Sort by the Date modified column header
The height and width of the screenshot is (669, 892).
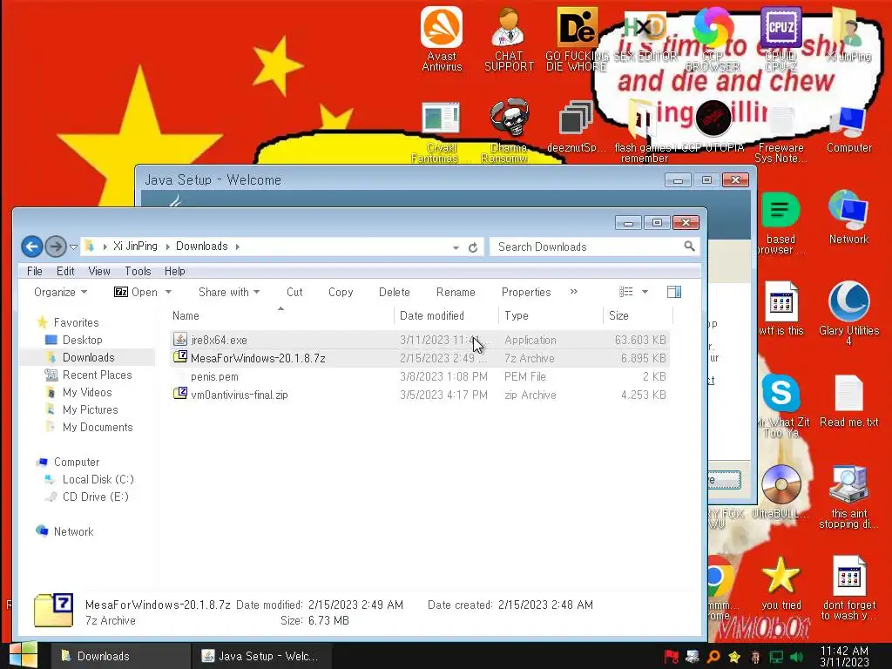tap(446, 315)
